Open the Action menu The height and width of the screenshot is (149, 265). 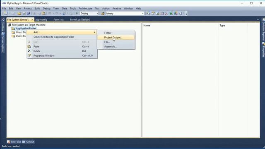point(106,8)
